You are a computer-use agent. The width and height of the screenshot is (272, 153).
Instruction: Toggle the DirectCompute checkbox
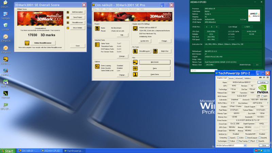pos(246,138)
